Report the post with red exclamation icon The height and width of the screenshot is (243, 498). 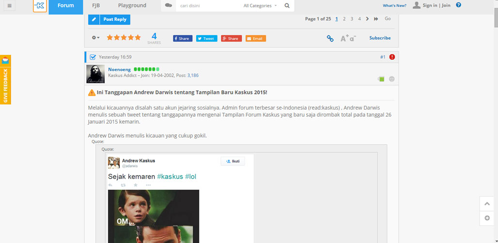tap(392, 57)
